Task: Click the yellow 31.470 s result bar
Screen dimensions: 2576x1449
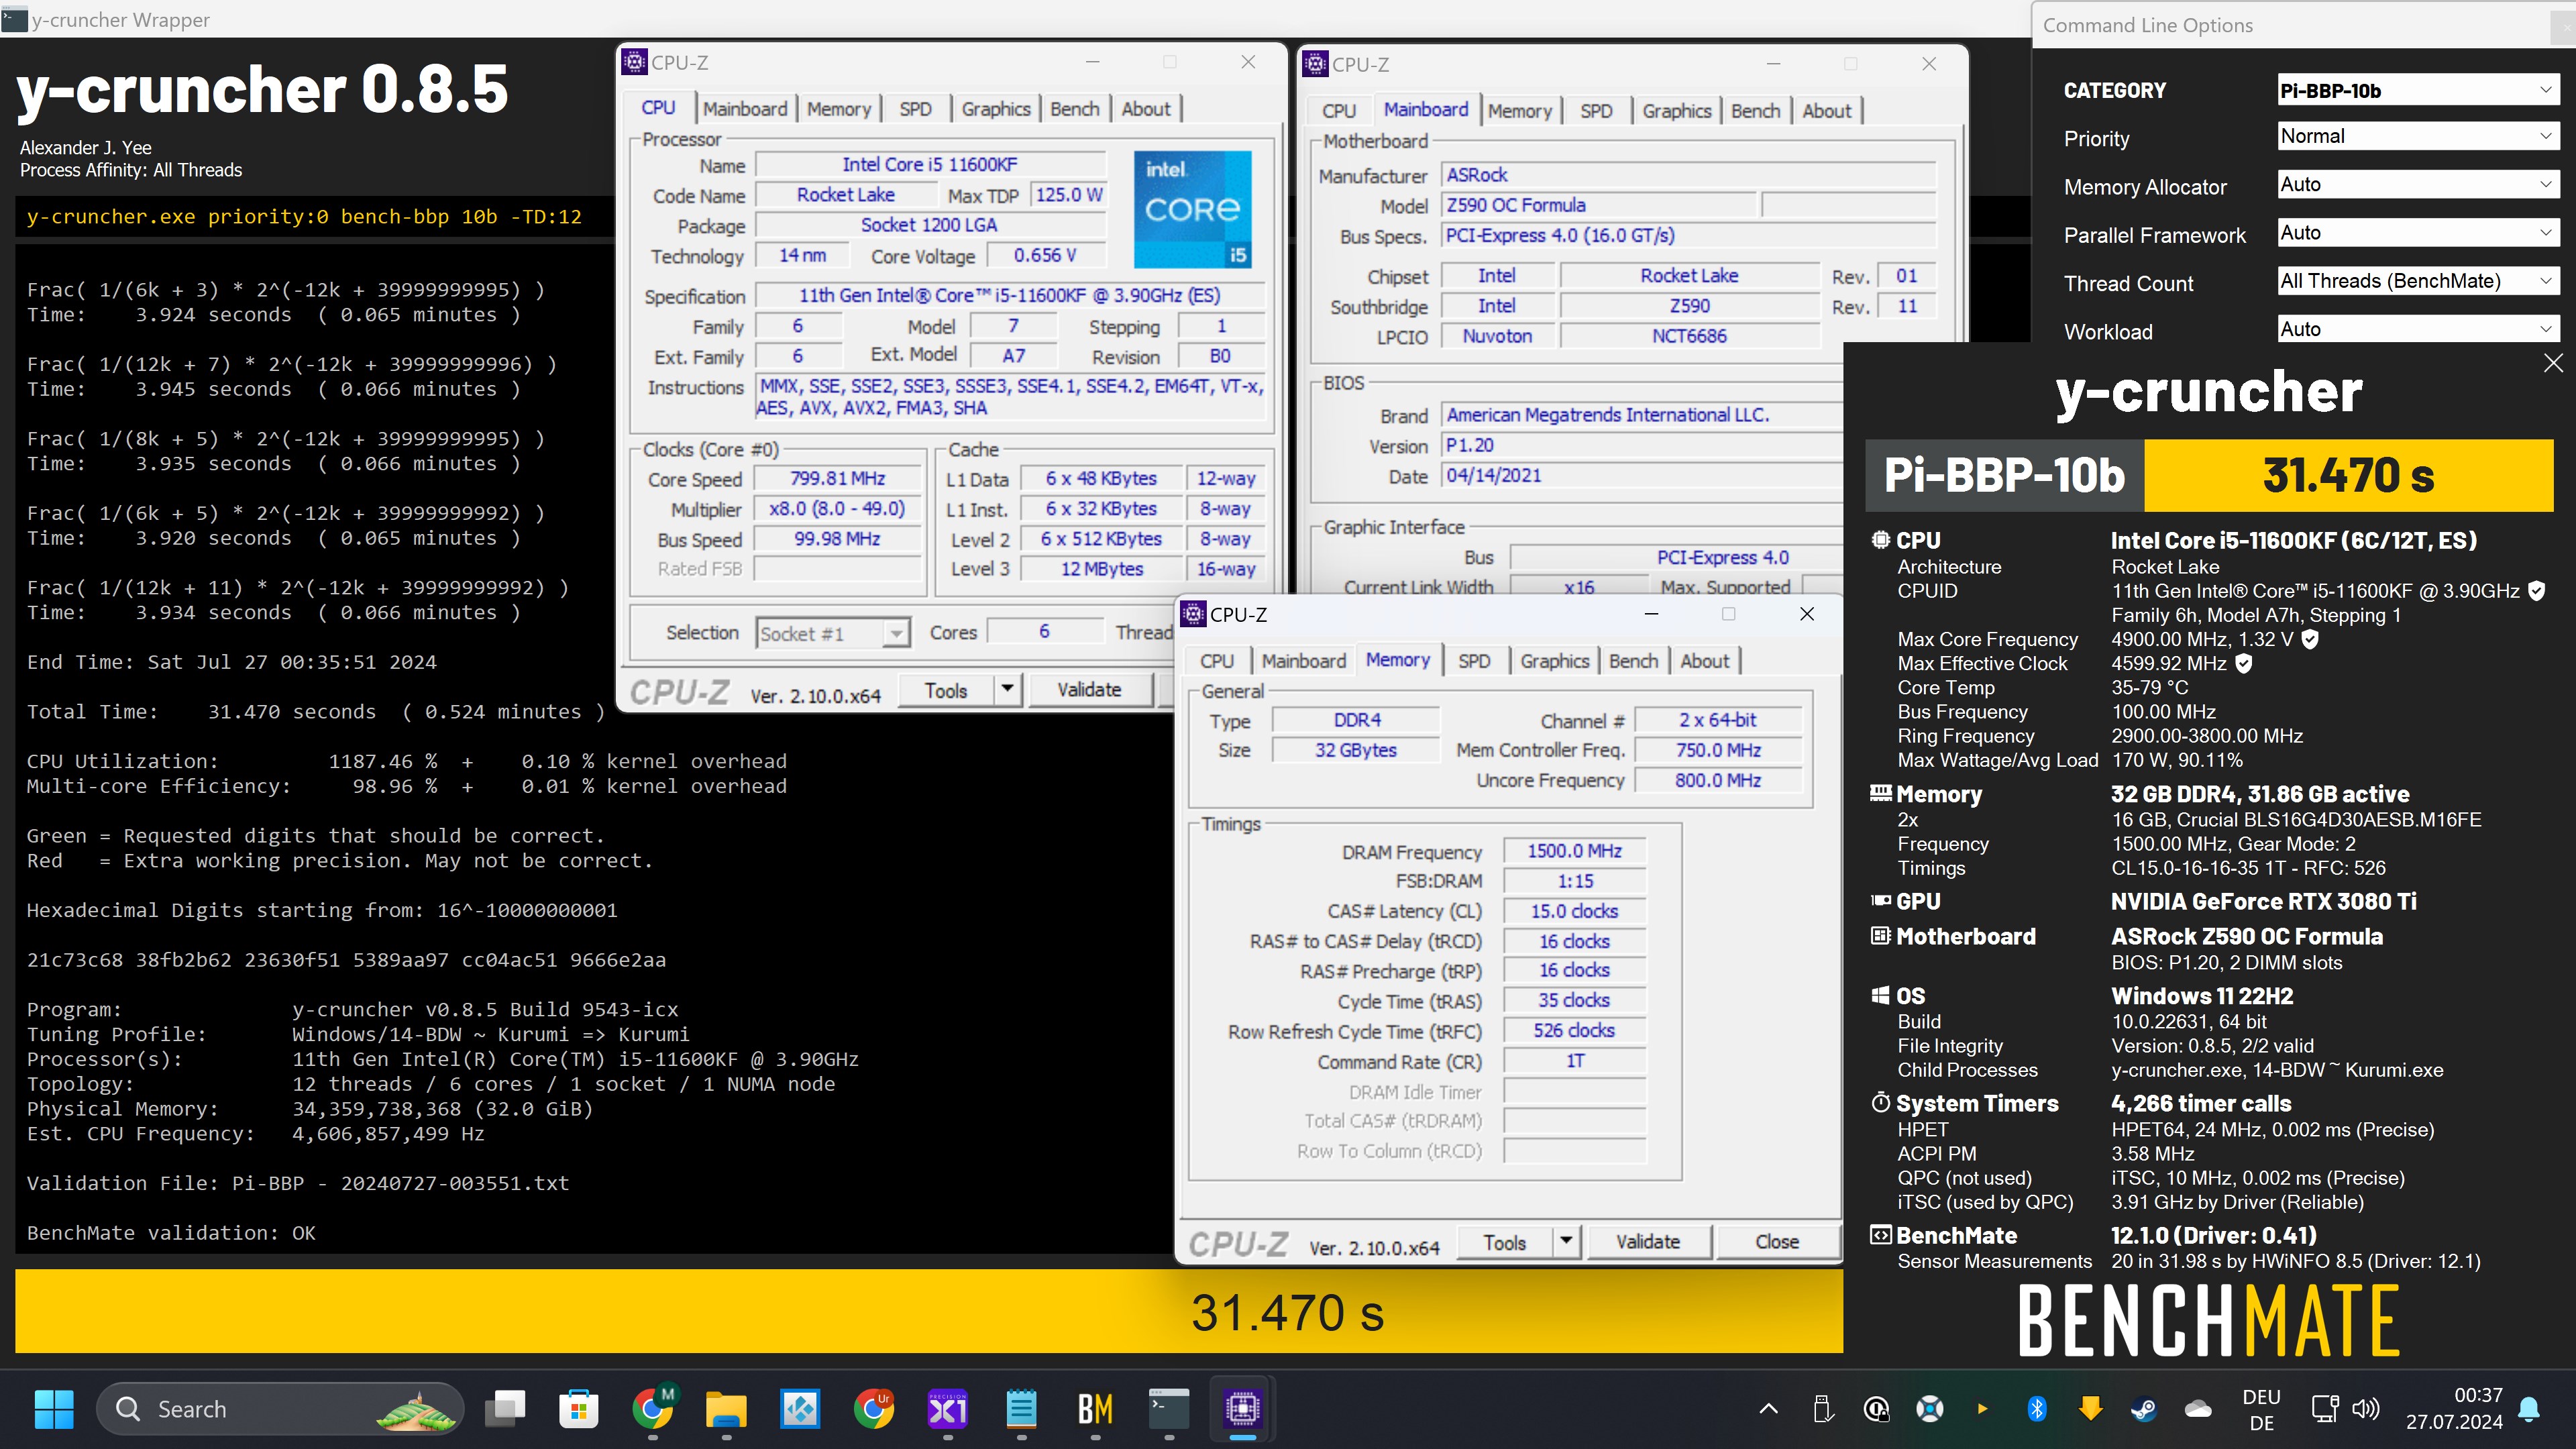Action: click(x=929, y=1311)
